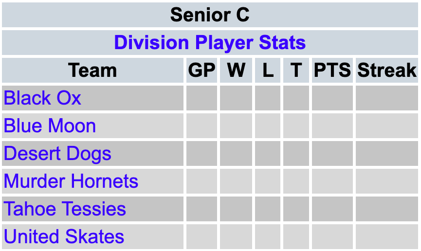Click the PTS column header
421x251 pixels.
tap(332, 71)
